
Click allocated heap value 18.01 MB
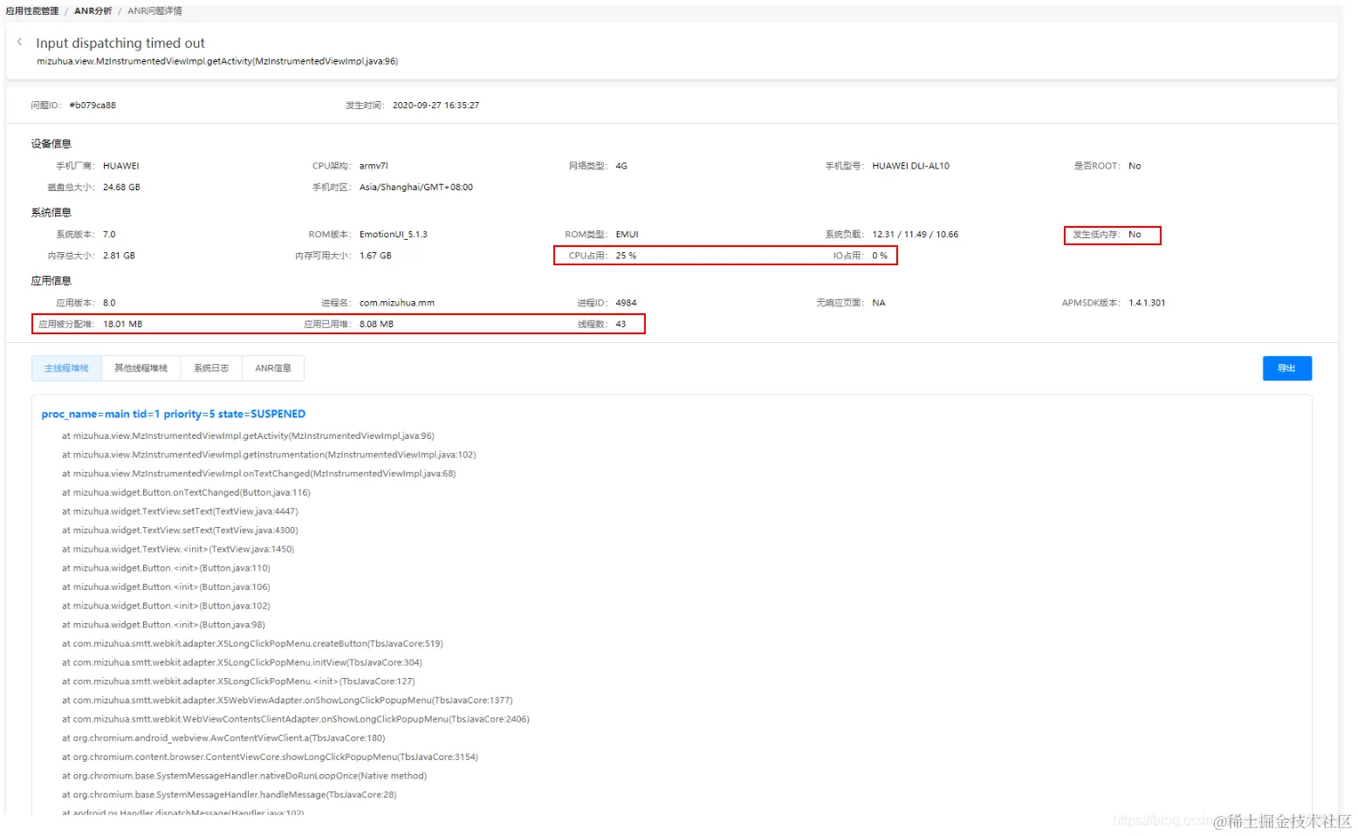[122, 324]
